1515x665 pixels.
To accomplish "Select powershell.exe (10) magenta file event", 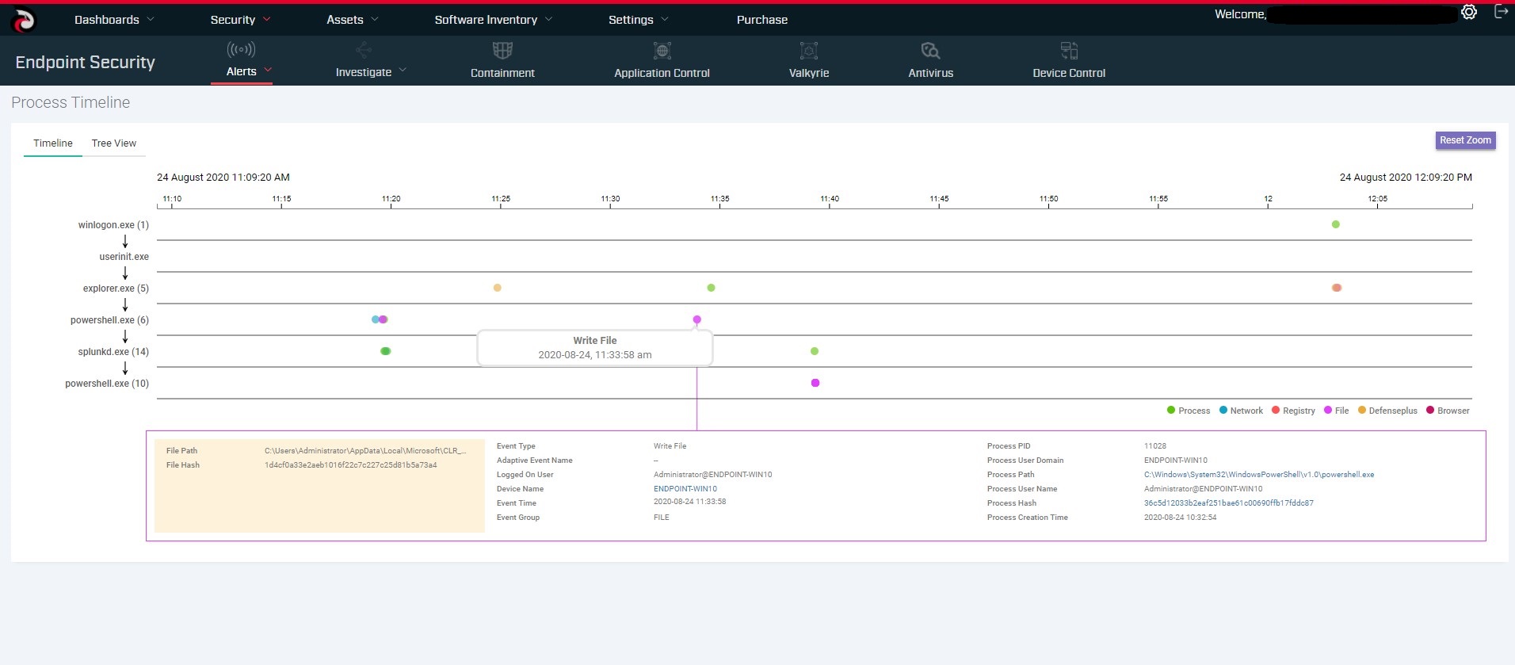I will tap(815, 383).
